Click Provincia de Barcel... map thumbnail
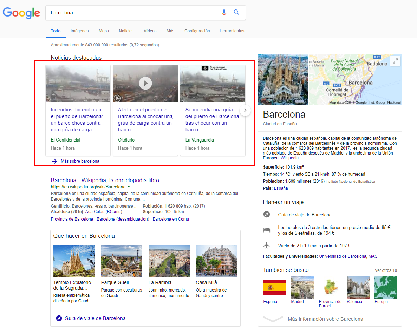The height and width of the screenshot is (327, 417). coord(330,287)
